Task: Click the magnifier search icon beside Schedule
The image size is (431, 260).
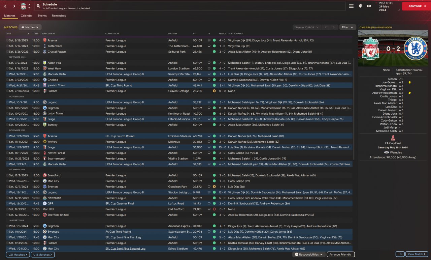Action: (39, 6)
